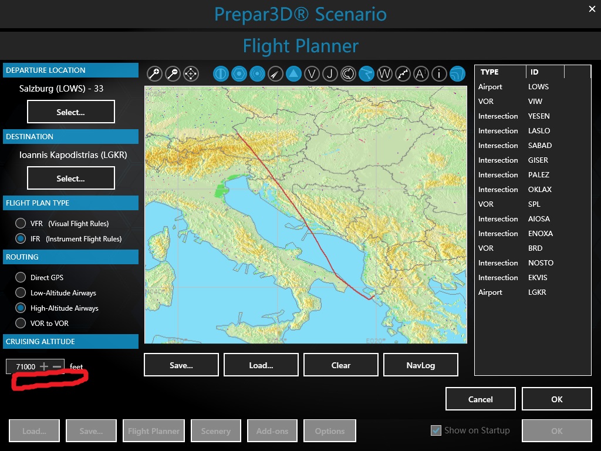Select the NOSTO intersection row

tap(533, 262)
